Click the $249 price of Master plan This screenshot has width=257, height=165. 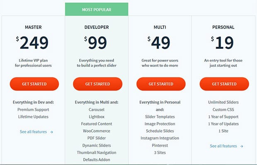point(32,43)
